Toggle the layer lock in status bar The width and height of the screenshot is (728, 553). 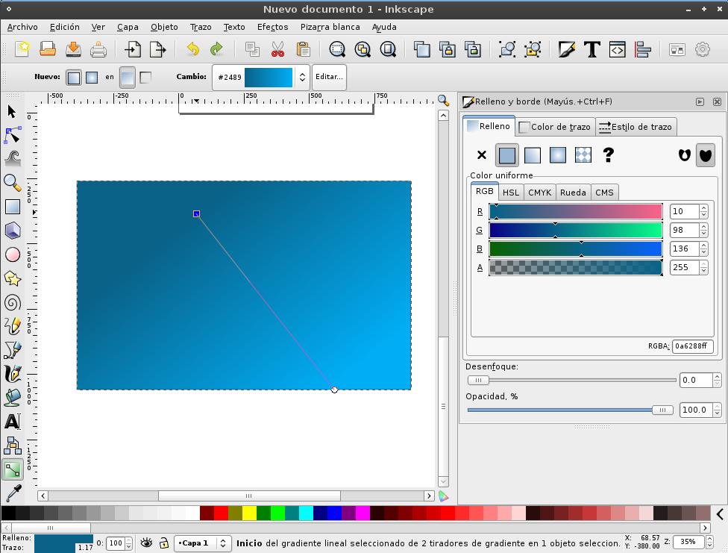[165, 543]
